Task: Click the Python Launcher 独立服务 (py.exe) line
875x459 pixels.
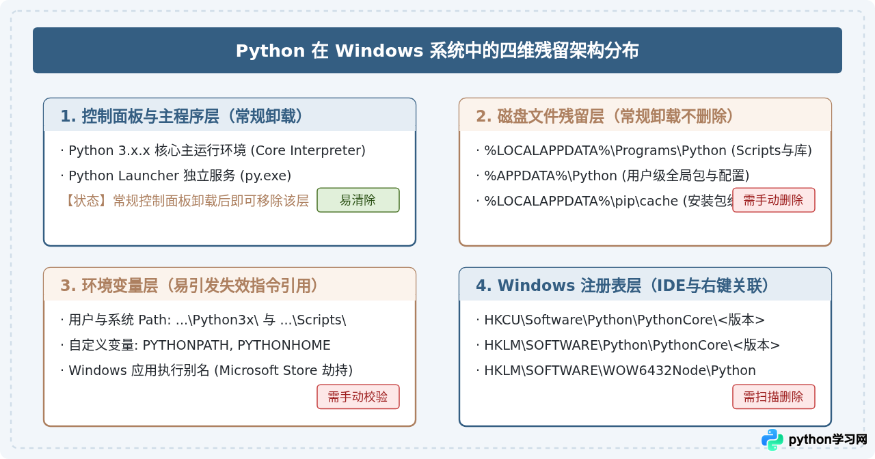Action: tap(176, 176)
